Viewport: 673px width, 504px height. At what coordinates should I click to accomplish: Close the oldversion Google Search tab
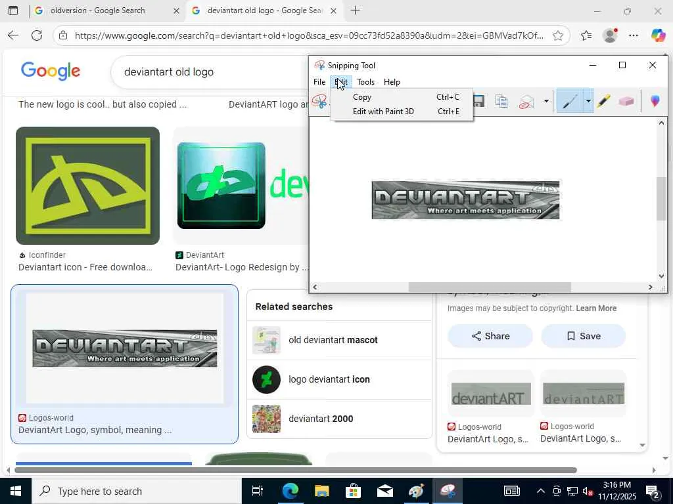[176, 10]
